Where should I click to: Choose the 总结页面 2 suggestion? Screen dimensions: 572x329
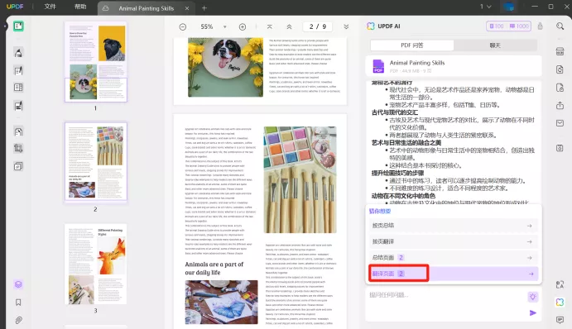click(453, 258)
